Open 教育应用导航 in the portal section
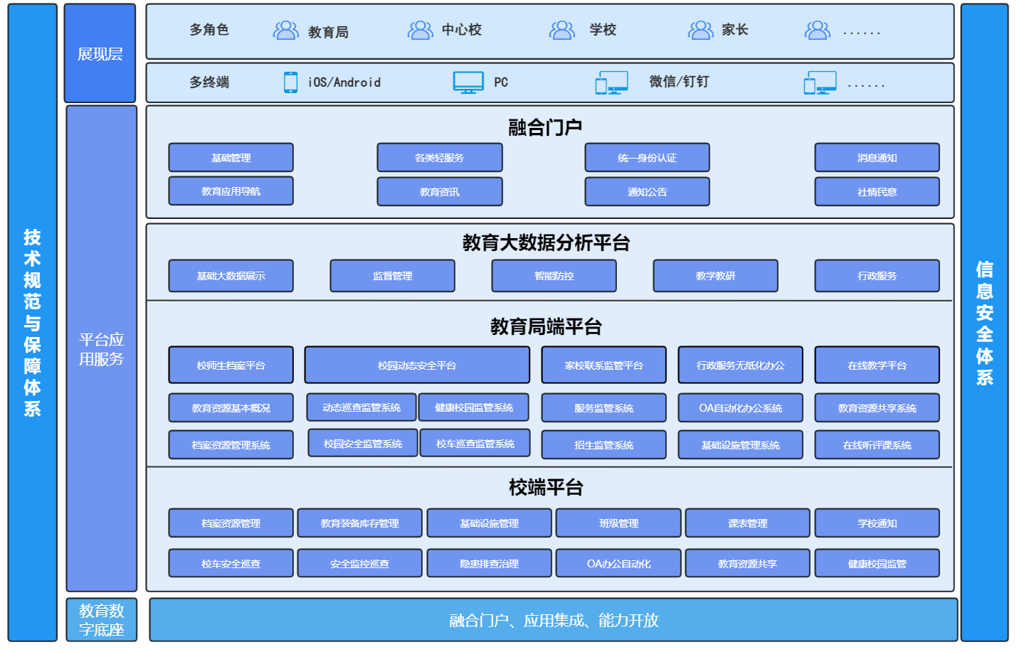Viewport: 1017px width, 652px height. [231, 191]
